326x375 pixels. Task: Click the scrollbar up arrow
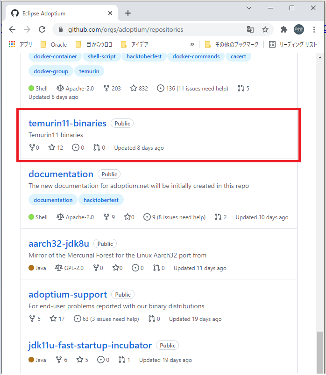320,57
